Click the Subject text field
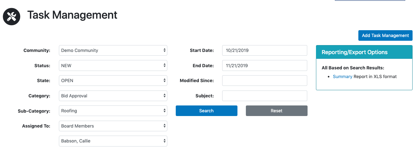Viewport: 416px width, 149px height. point(265,96)
